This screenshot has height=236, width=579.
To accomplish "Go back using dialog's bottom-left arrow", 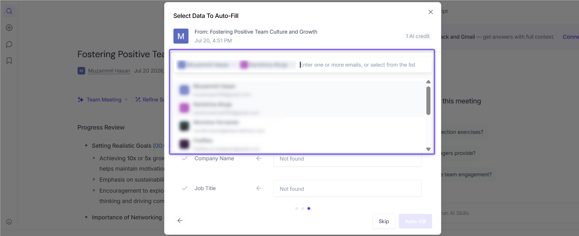I will (180, 221).
